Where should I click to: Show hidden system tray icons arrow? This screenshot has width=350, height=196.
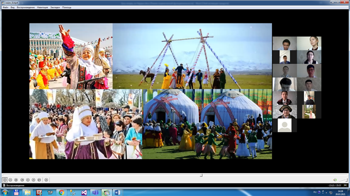click(x=326, y=193)
